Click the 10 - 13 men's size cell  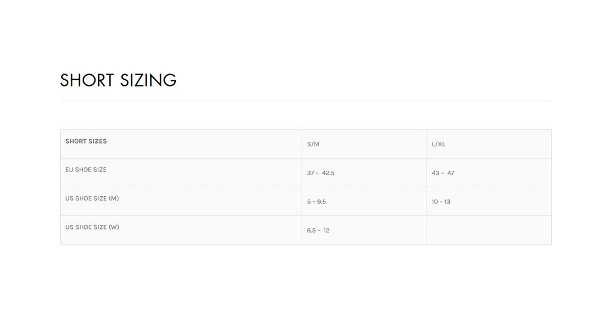pos(441,202)
